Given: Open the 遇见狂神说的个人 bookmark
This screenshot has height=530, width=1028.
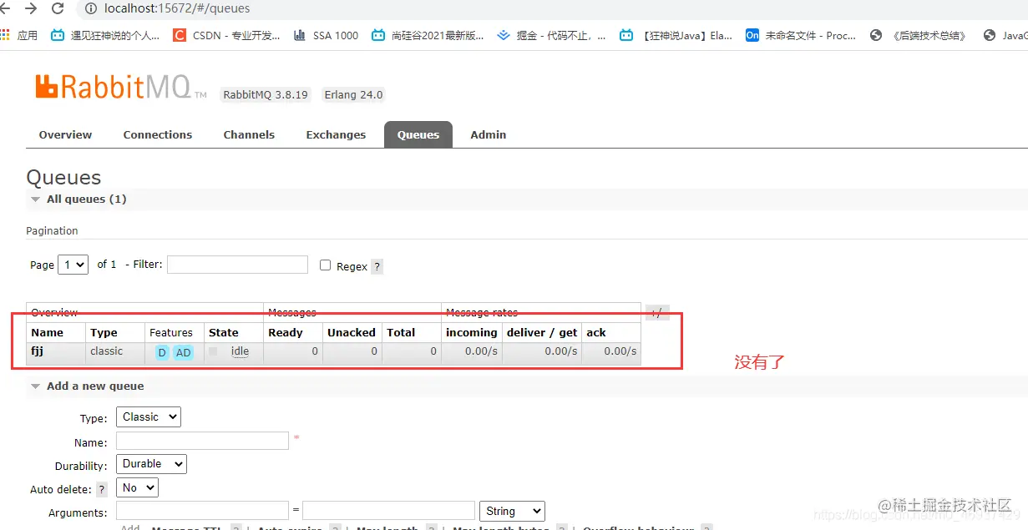Looking at the screenshot, I should click(x=105, y=35).
